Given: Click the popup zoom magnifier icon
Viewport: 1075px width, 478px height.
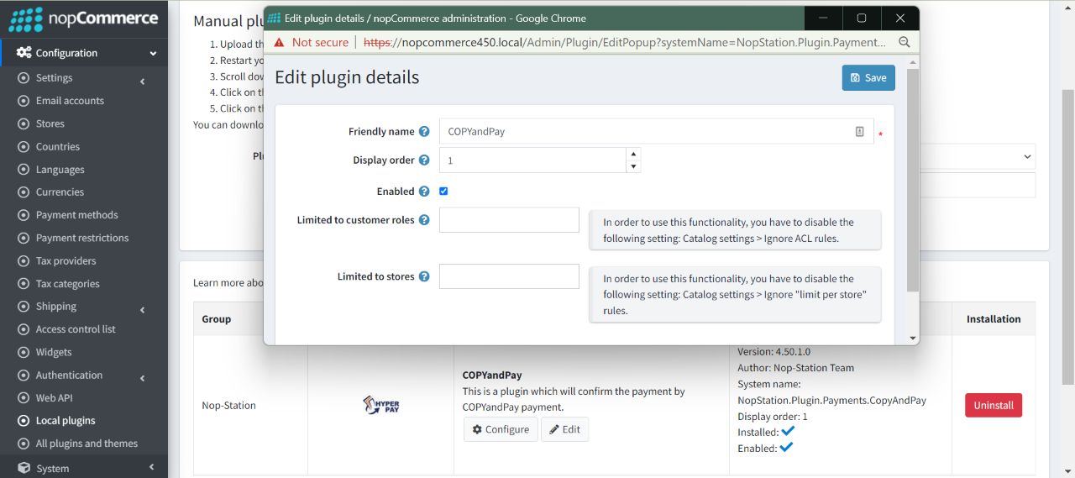Looking at the screenshot, I should (905, 42).
